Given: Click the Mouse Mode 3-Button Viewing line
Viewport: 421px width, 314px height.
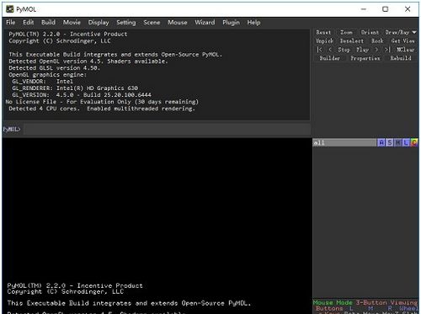Looking at the screenshot, I should pos(365,302).
